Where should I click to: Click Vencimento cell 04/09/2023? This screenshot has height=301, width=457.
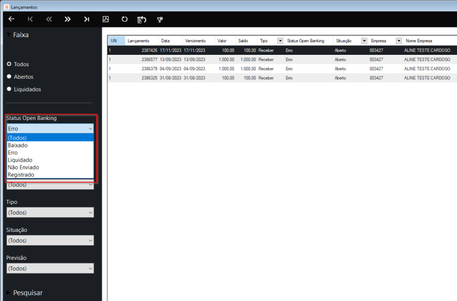tap(194, 69)
